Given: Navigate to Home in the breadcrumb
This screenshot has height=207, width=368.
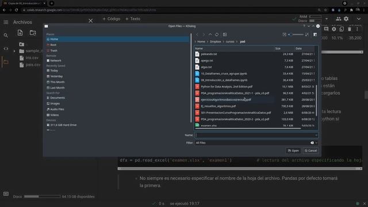Looking at the screenshot, I should 201,41.
